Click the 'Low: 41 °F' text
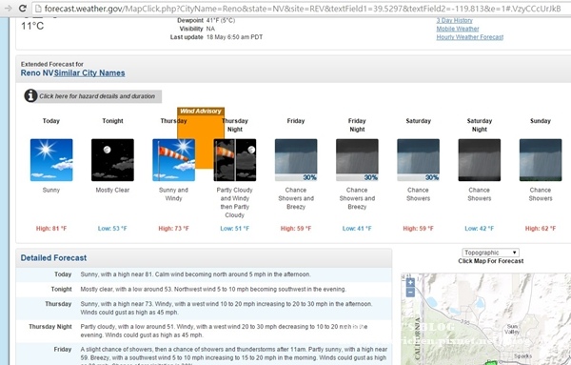Image resolution: width=571 pixels, height=365 pixels. click(x=357, y=229)
